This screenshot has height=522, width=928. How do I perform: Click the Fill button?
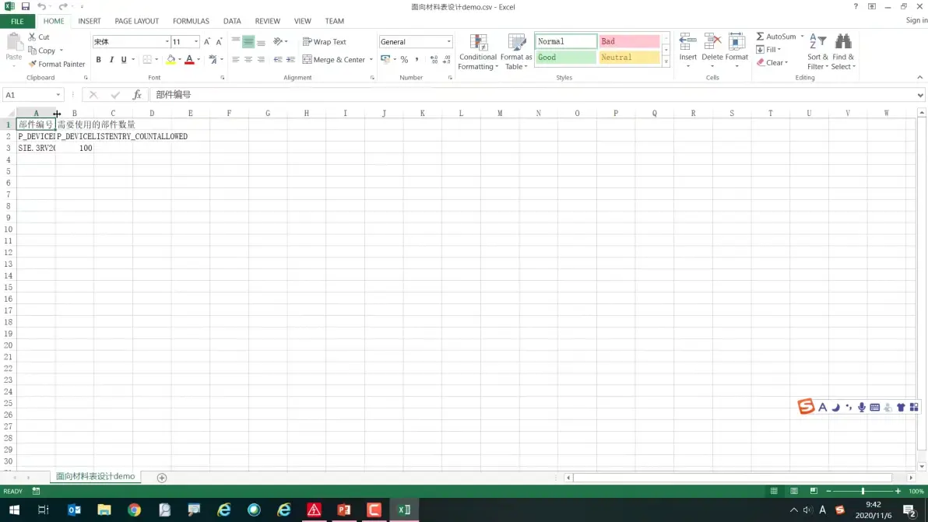pyautogui.click(x=768, y=50)
